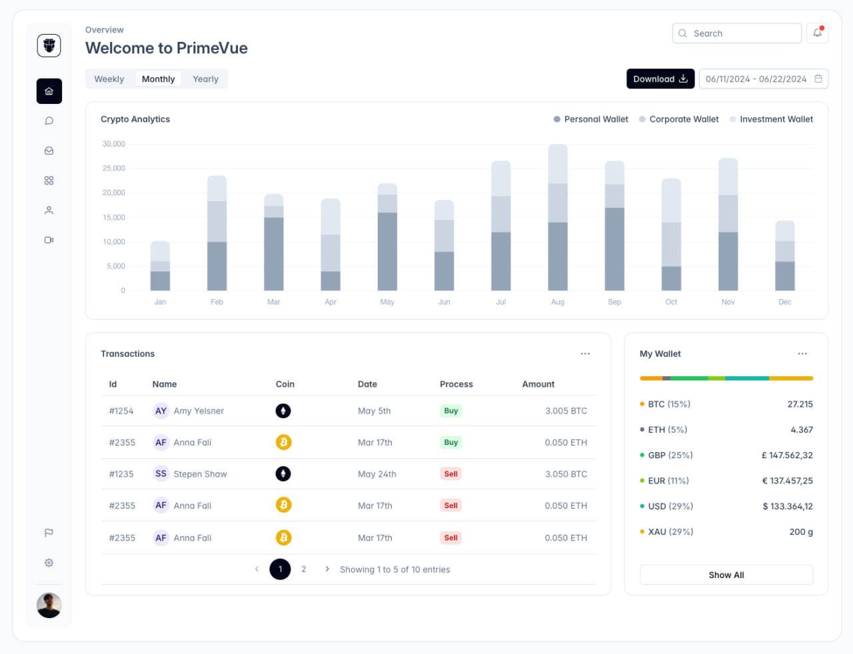Image resolution: width=853 pixels, height=654 pixels.
Task: Click the orange BTC segment of wallet bar
Action: tap(651, 378)
